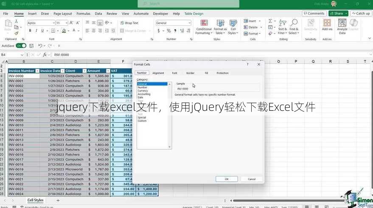
Task: Click the AutoSum icon
Action: tap(270, 21)
